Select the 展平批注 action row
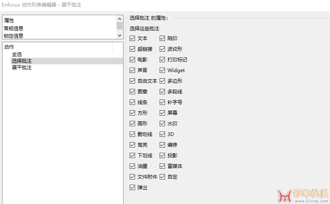330x204 pixels. click(67, 68)
